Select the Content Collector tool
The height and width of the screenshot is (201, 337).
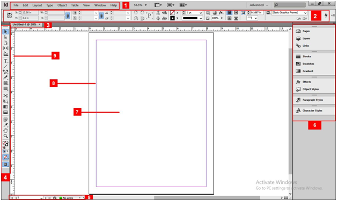click(x=5, y=54)
